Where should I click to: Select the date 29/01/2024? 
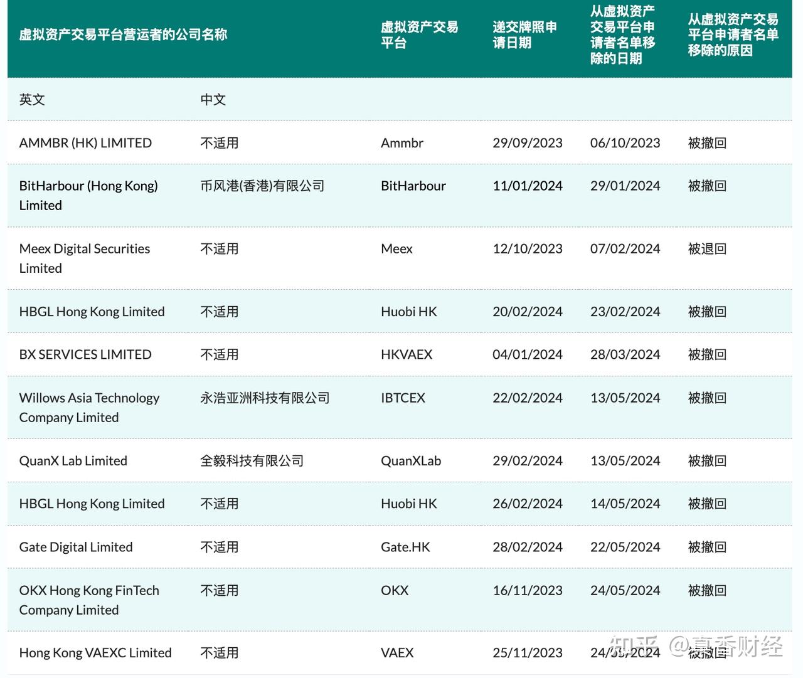[625, 186]
